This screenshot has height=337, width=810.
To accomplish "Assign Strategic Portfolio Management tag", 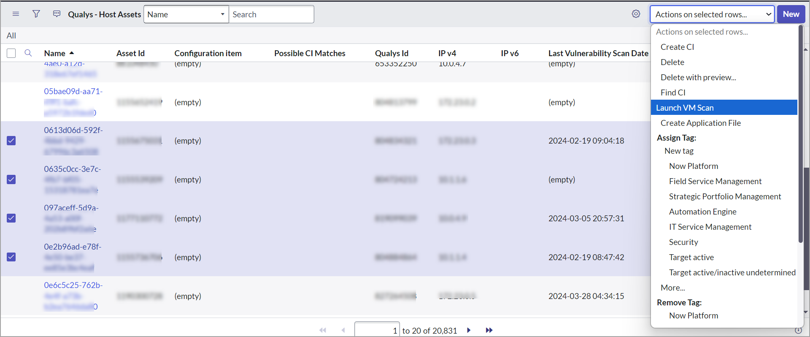I will (725, 196).
